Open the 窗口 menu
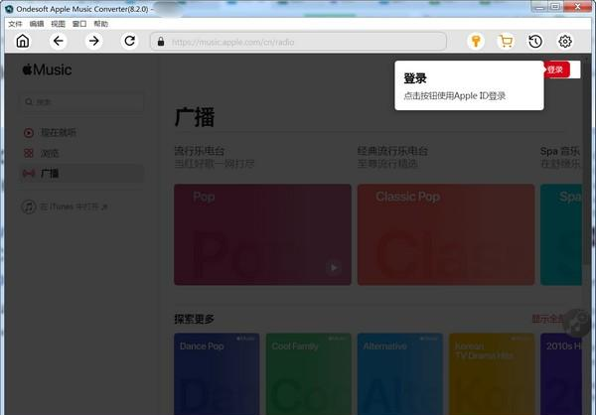 (79, 24)
